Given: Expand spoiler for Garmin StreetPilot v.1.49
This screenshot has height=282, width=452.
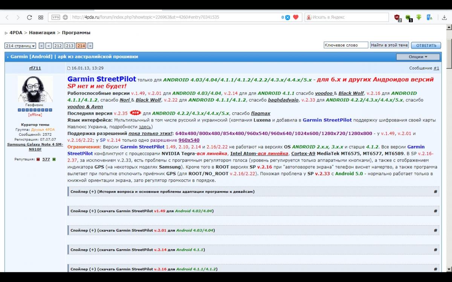Looking at the screenshot, I should point(142,211).
